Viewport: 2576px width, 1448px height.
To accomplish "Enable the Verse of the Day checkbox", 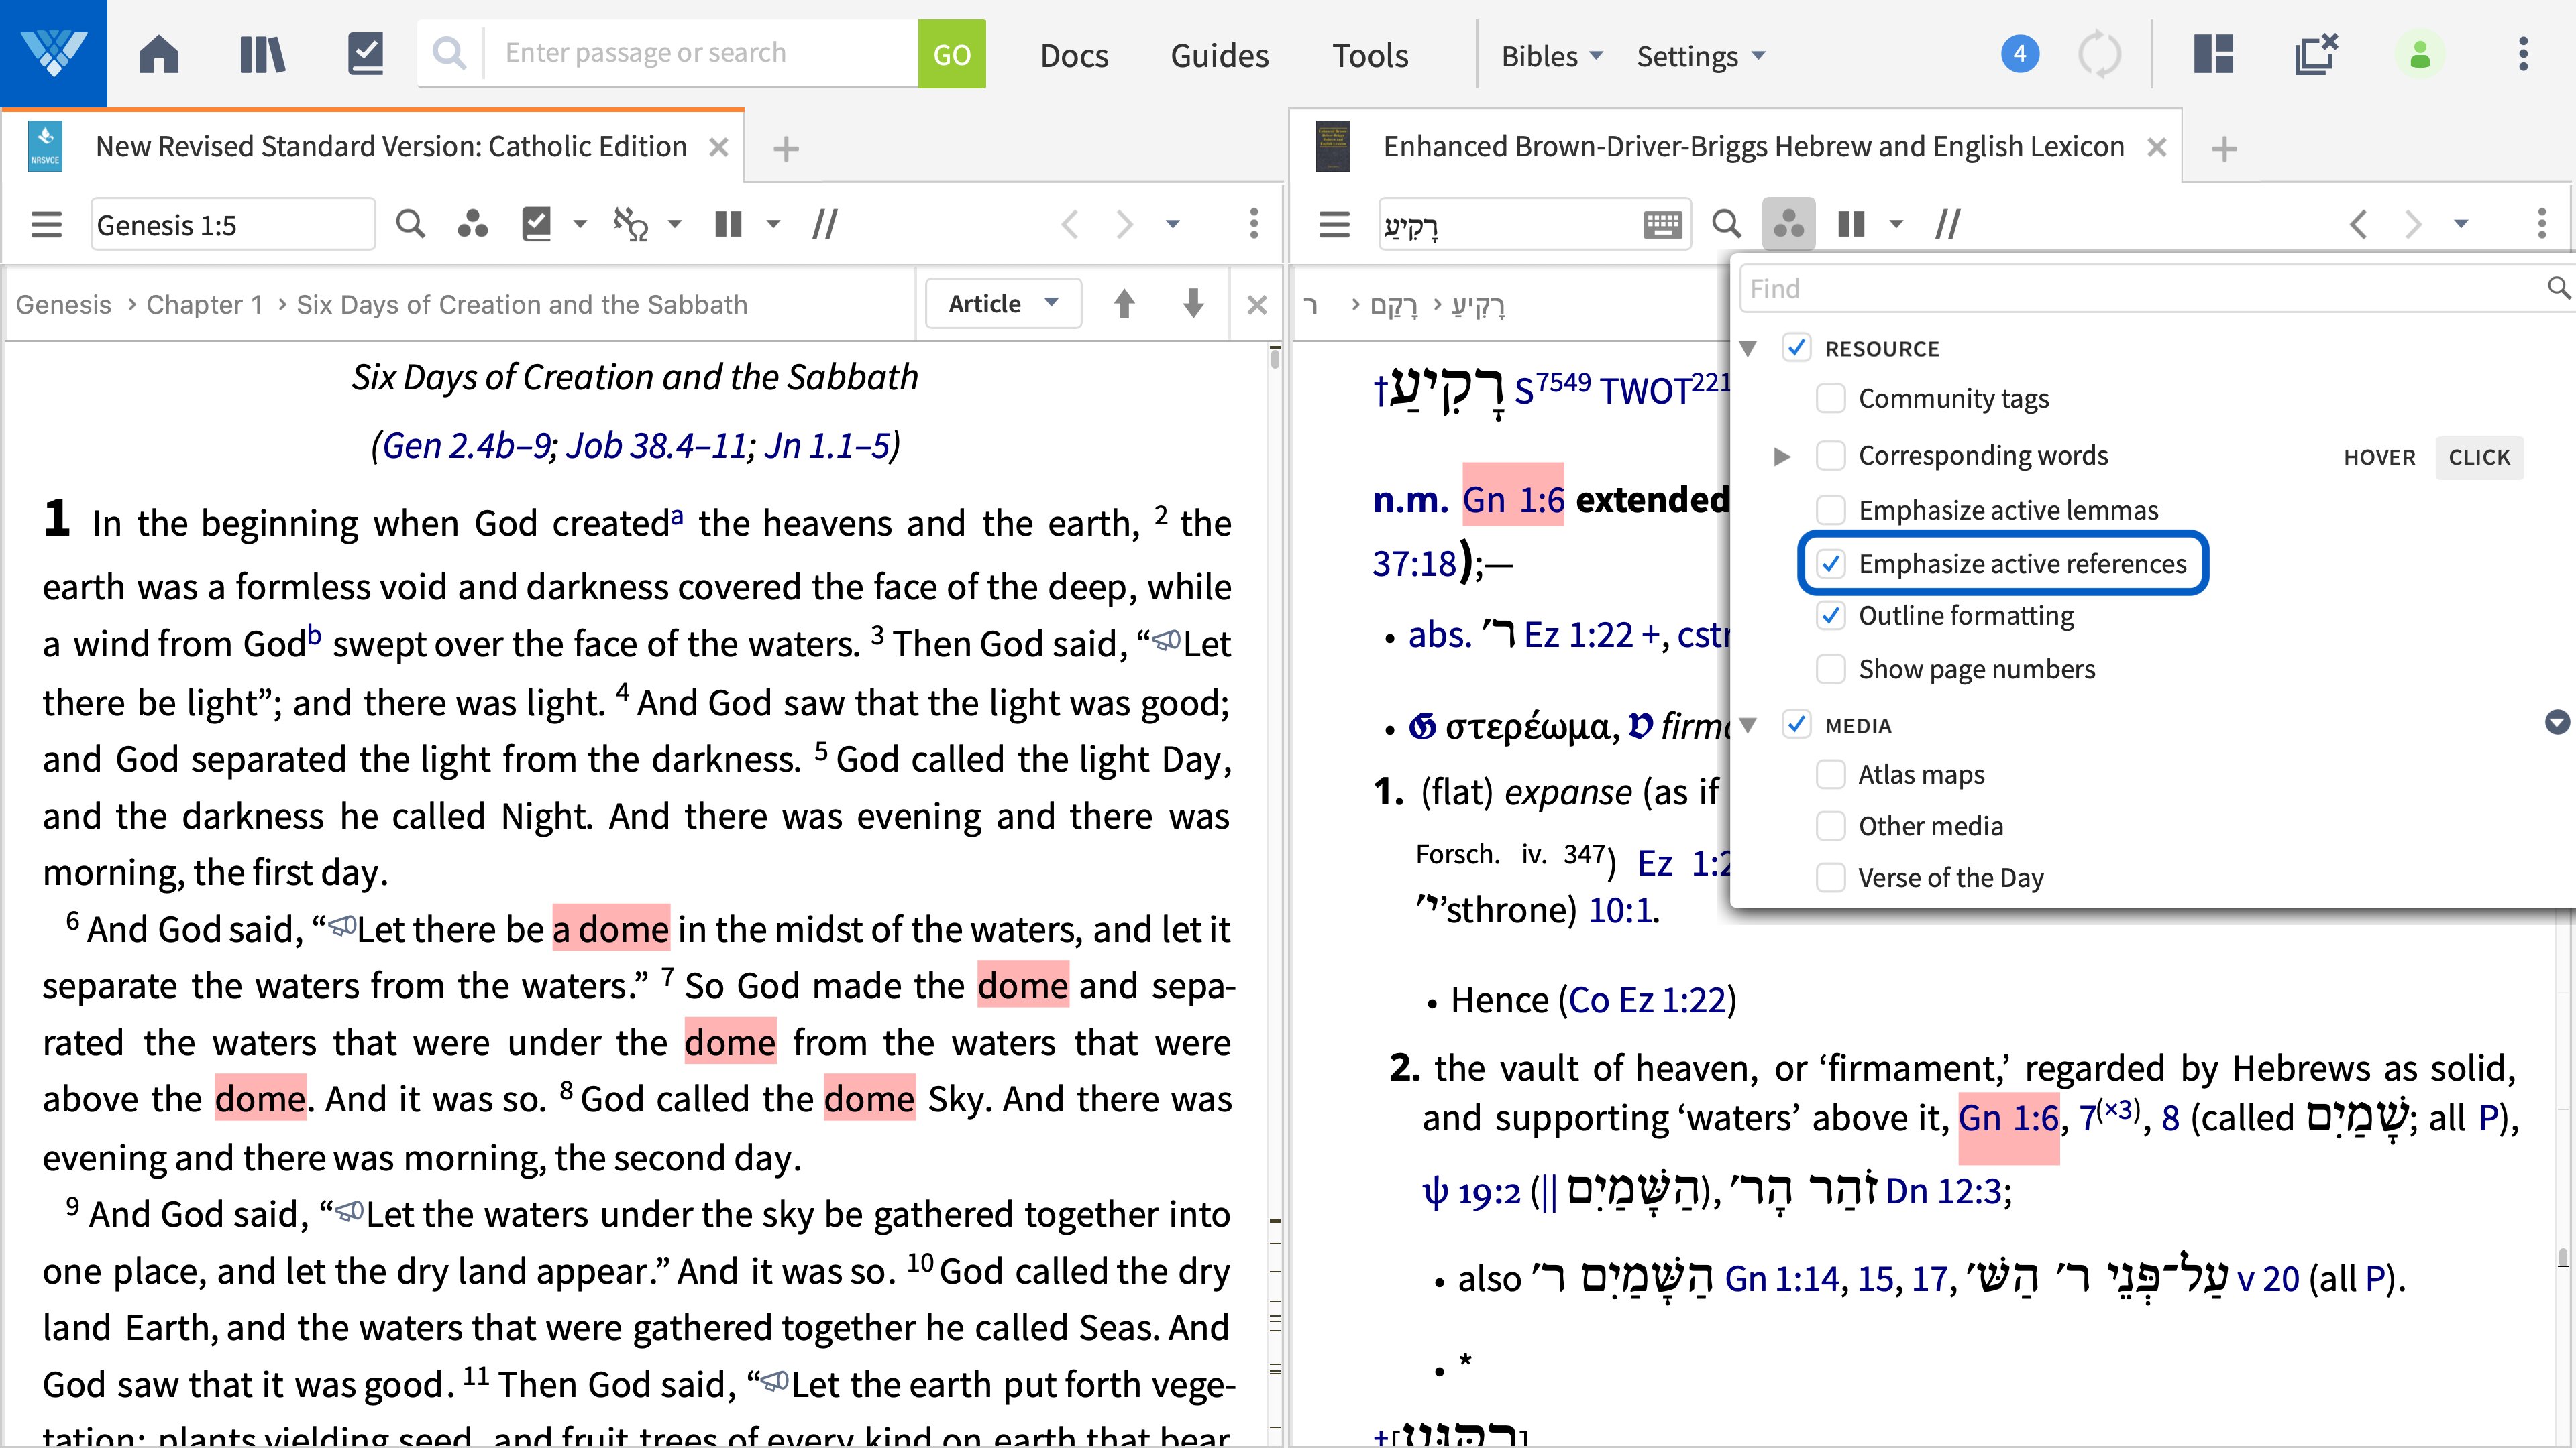I will pyautogui.click(x=1831, y=878).
